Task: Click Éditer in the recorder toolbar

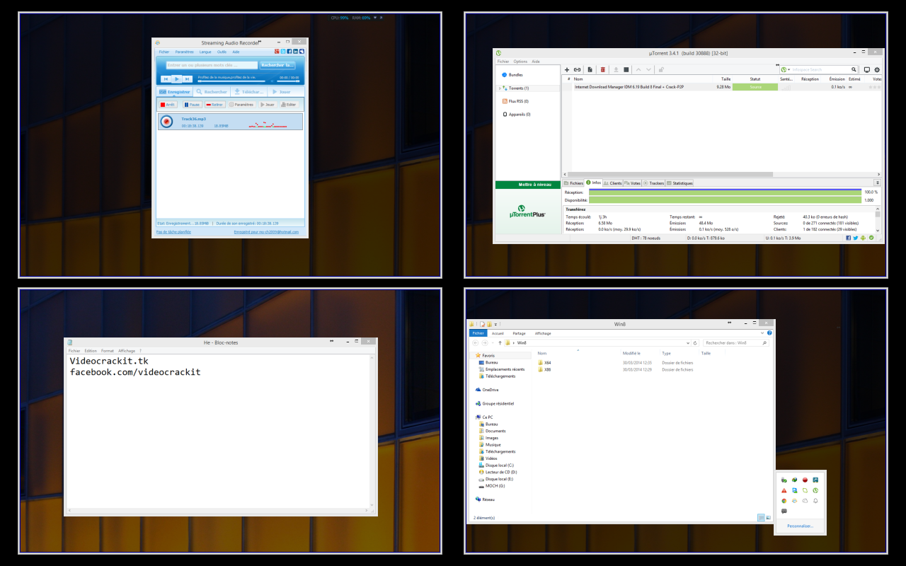Action: (x=288, y=105)
